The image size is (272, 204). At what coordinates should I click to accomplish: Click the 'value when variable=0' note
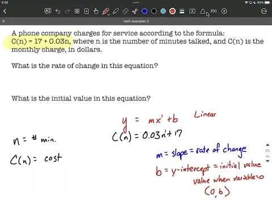(x=228, y=179)
